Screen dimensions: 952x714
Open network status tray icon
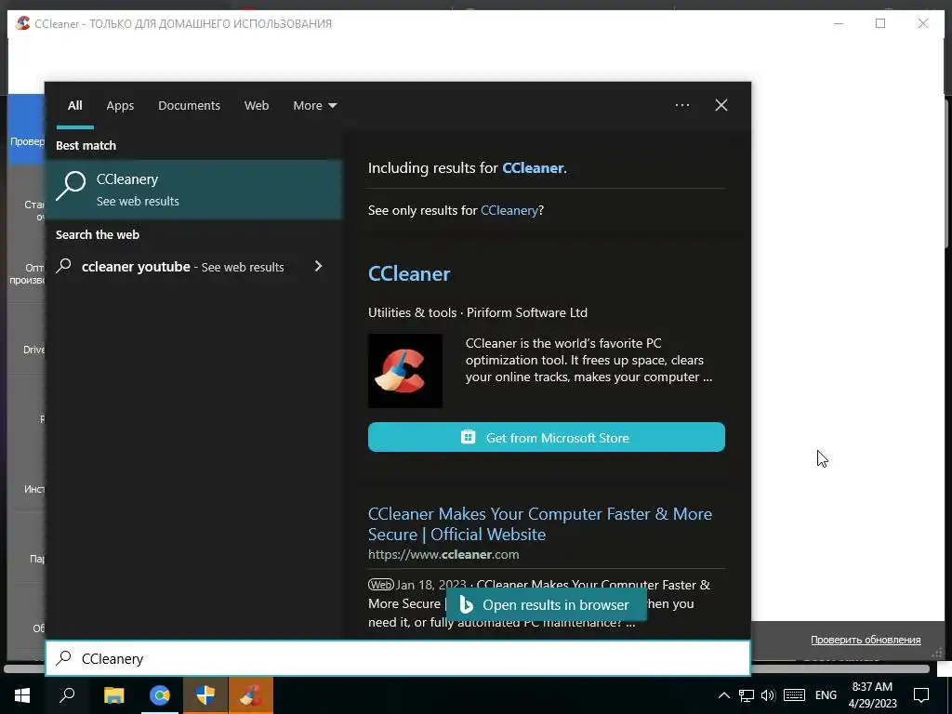[747, 695]
